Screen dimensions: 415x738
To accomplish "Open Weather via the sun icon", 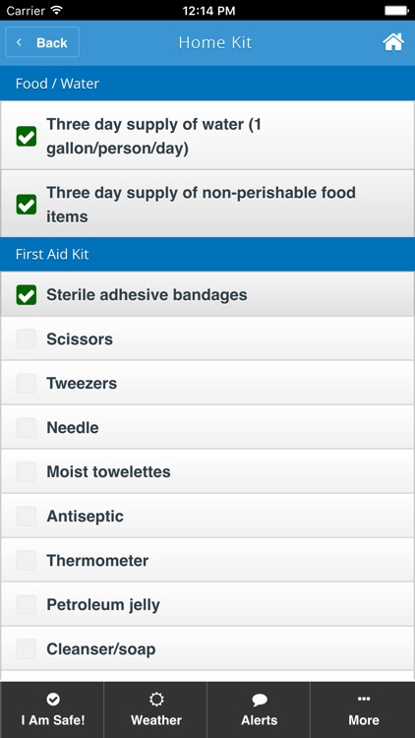I will click(x=156, y=700).
